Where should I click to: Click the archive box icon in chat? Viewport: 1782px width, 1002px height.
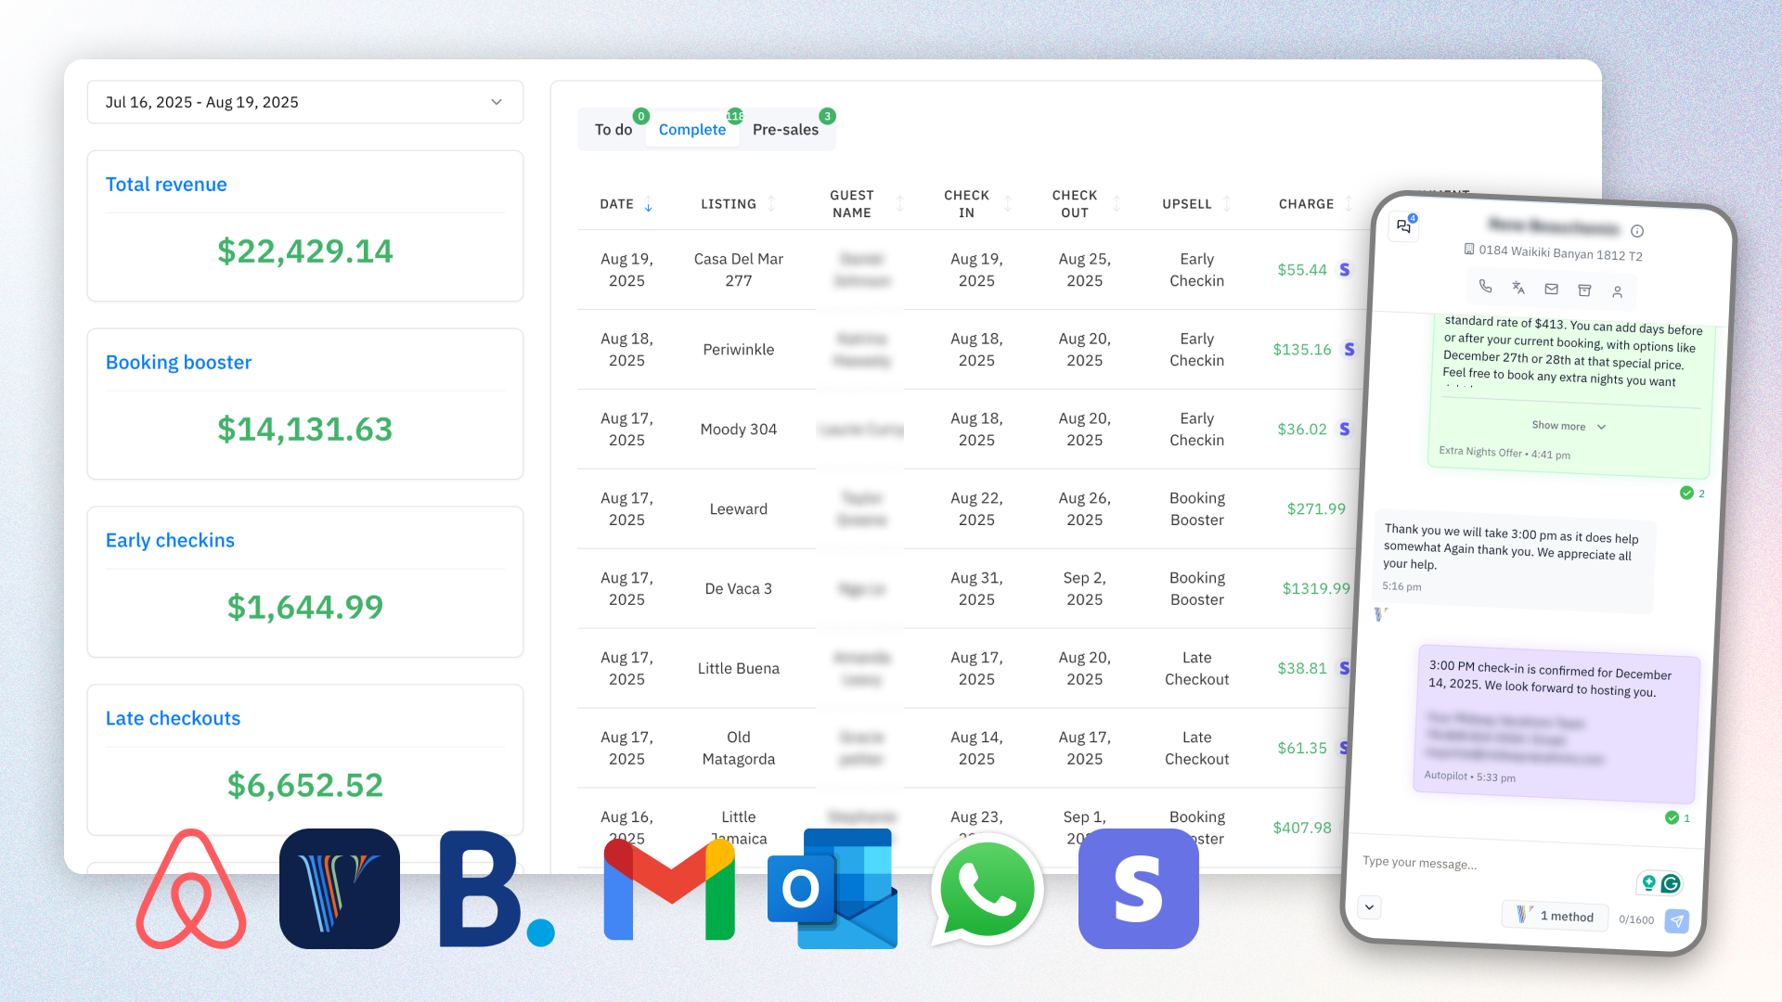tap(1584, 290)
